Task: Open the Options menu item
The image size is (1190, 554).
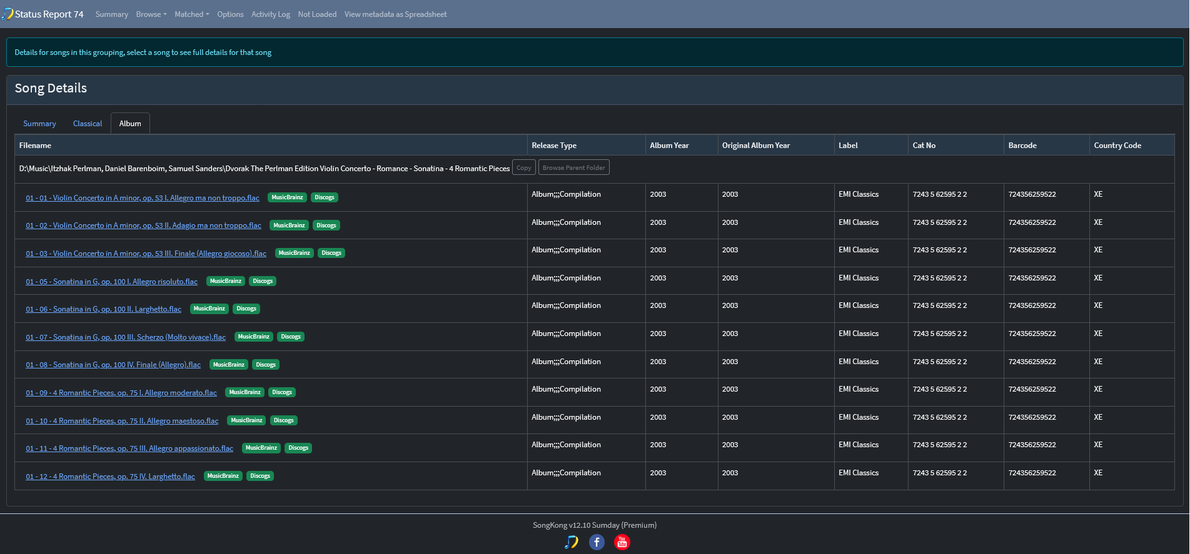Action: pyautogui.click(x=230, y=14)
